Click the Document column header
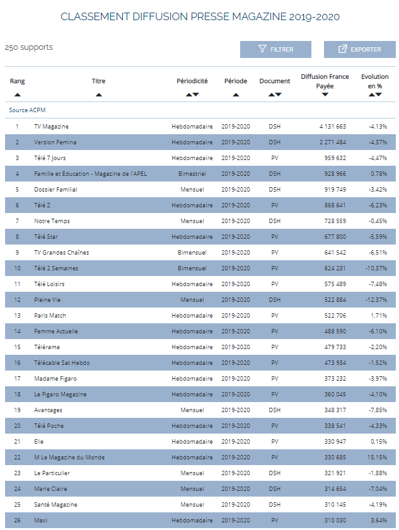399x530 pixels. pos(275,81)
